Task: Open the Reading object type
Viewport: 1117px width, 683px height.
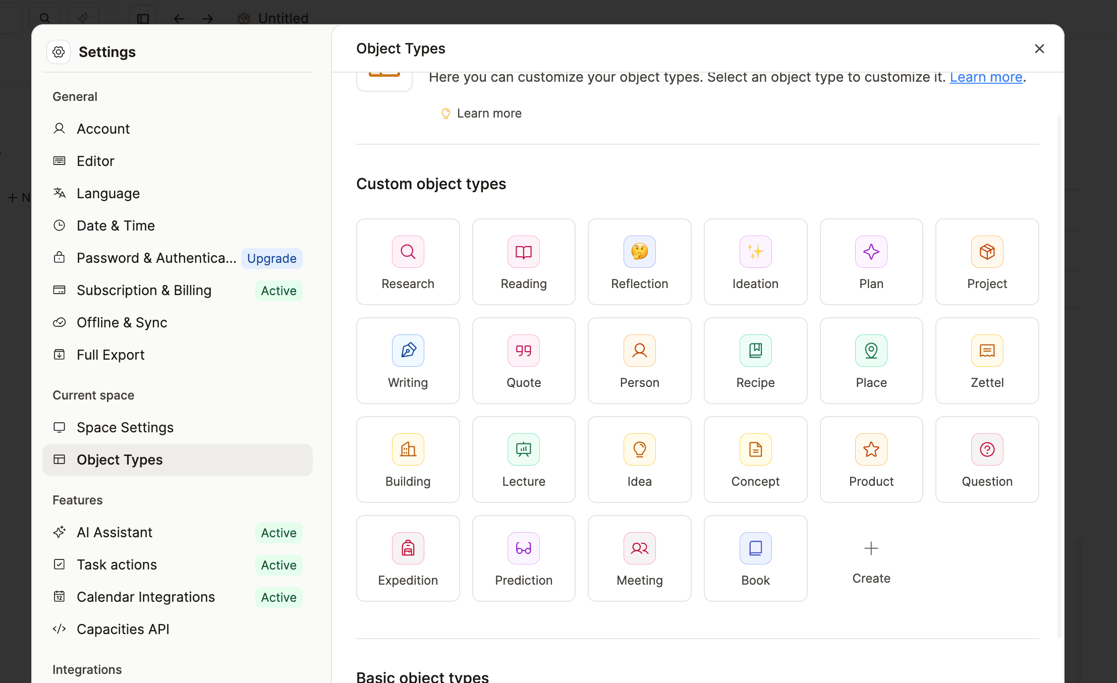Action: [523, 261]
